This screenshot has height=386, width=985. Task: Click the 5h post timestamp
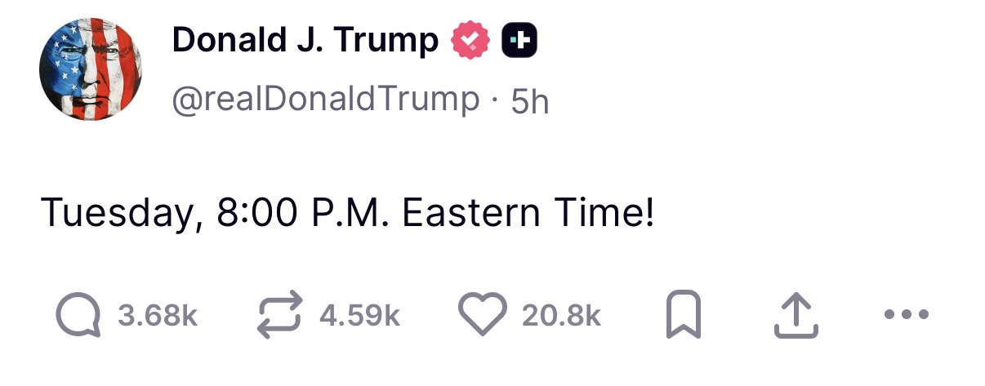[x=529, y=101]
